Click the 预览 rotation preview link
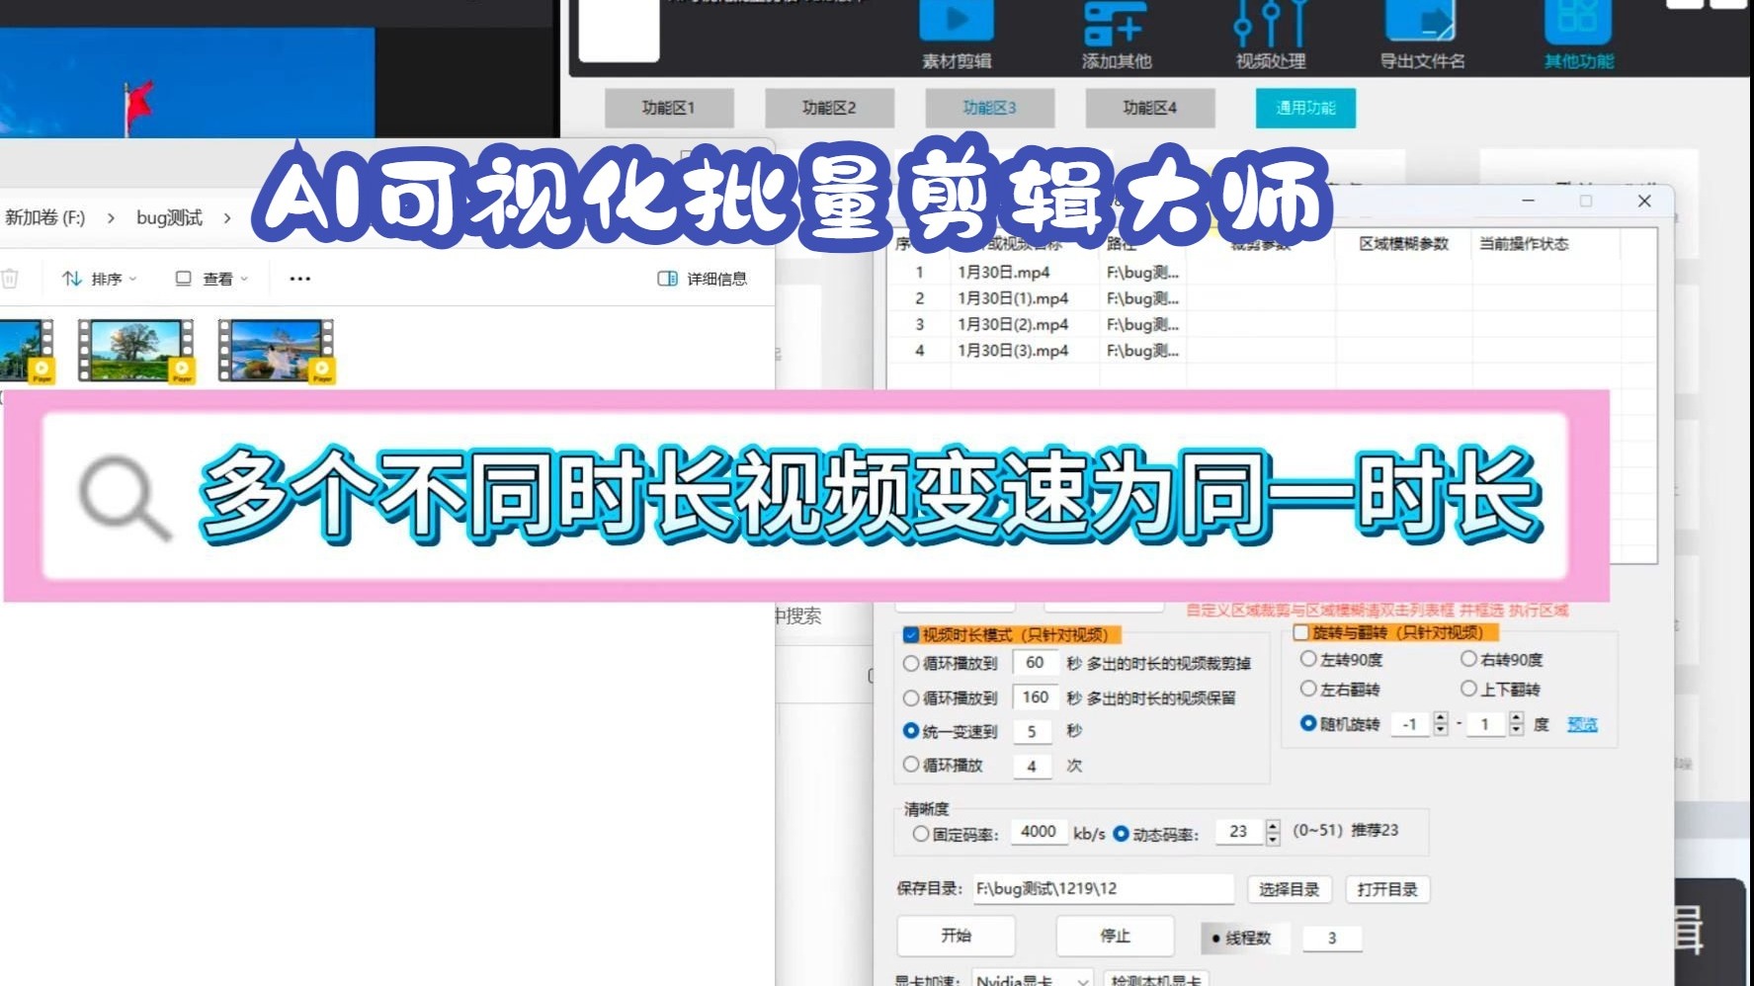Image resolution: width=1754 pixels, height=986 pixels. point(1582,725)
